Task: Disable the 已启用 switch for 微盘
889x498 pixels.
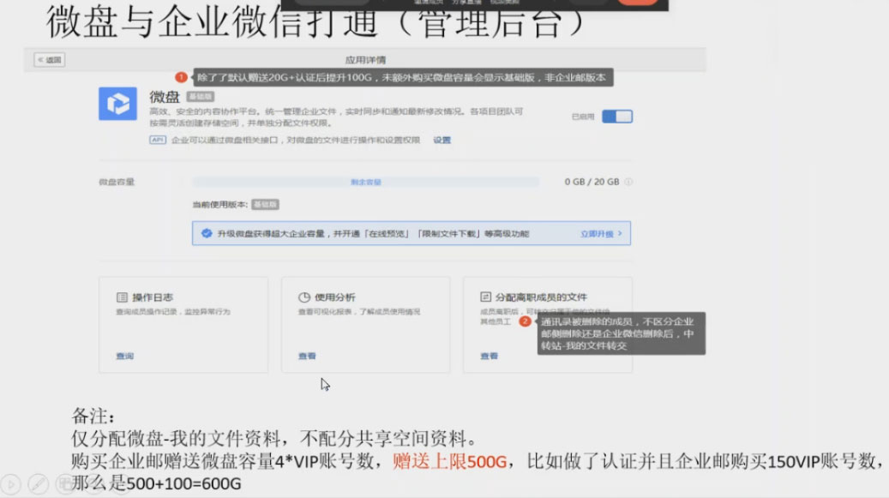Action: point(616,116)
